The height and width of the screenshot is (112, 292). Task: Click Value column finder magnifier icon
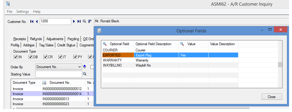tap(182, 44)
